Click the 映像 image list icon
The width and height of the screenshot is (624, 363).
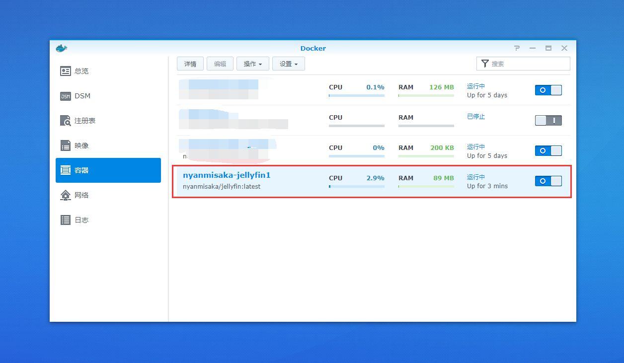66,145
